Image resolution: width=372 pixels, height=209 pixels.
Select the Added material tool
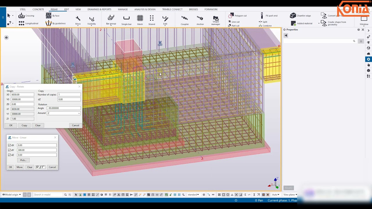click(x=301, y=23)
